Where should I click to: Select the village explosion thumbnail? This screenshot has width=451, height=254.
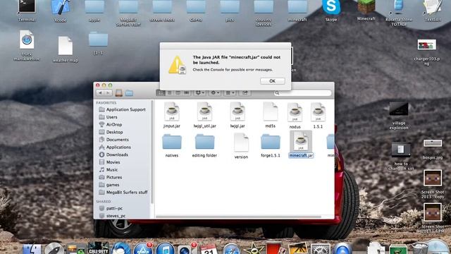click(x=399, y=109)
